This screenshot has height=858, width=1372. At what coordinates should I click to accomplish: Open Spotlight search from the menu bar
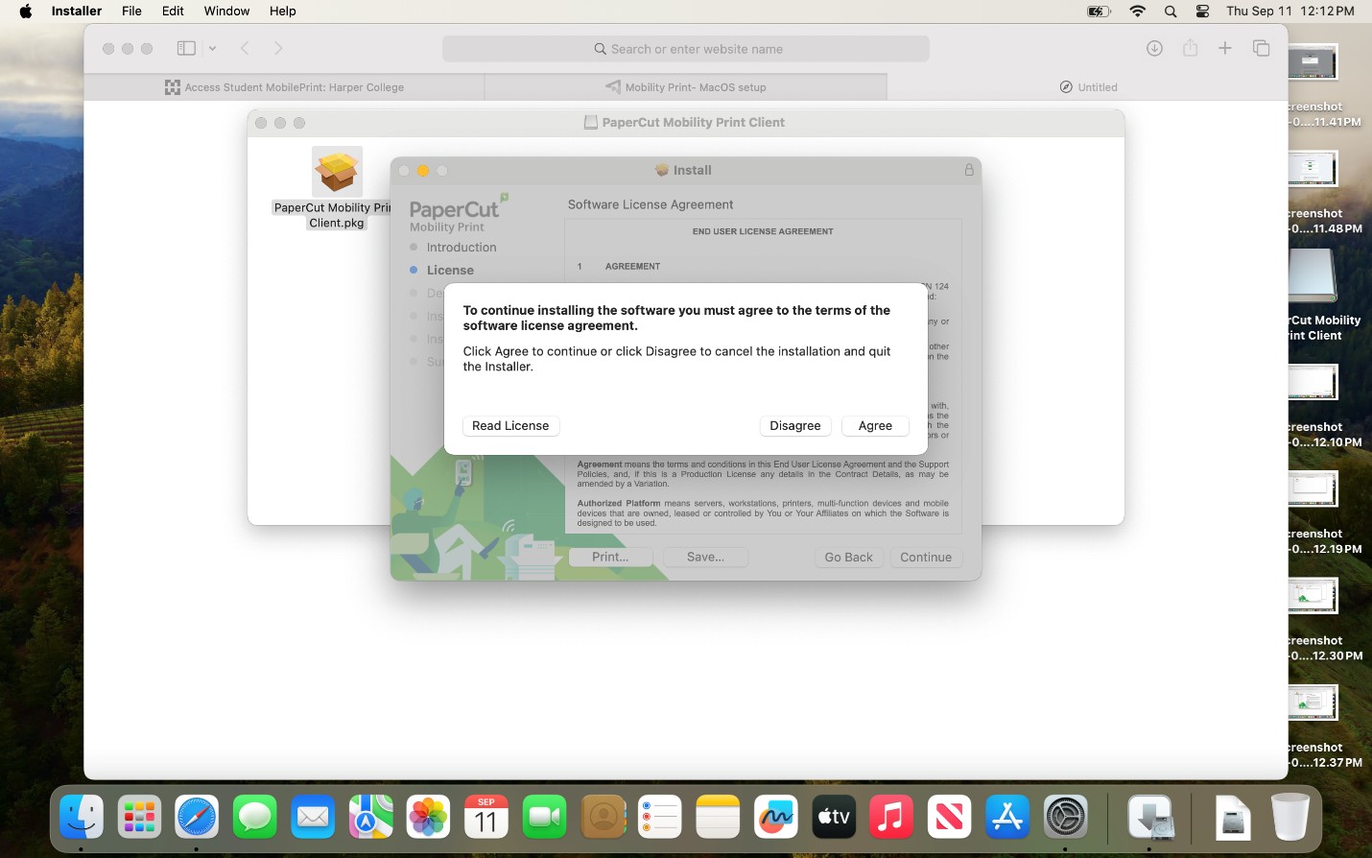click(x=1170, y=12)
